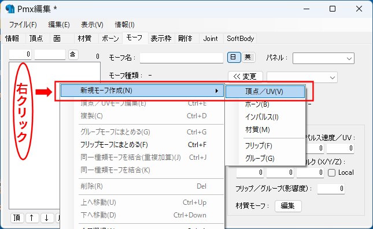
Task: Open the ファイル(F) menu
Action: point(23,25)
